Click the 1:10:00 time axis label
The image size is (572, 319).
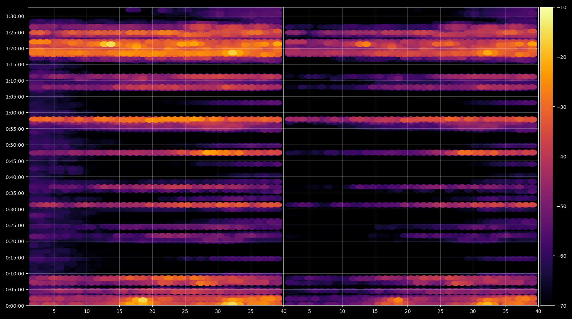pyautogui.click(x=15, y=81)
